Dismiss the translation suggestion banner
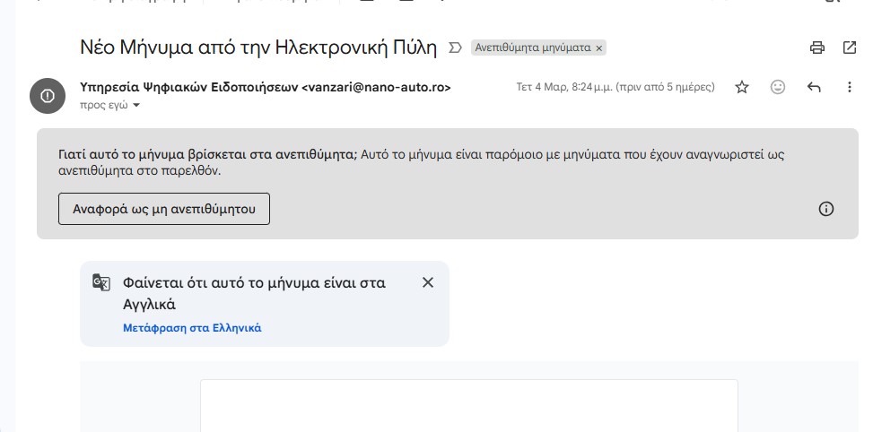This screenshot has width=873, height=432. (x=428, y=282)
